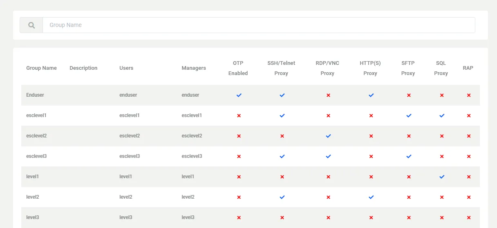Click the RAP column header

pyautogui.click(x=468, y=68)
